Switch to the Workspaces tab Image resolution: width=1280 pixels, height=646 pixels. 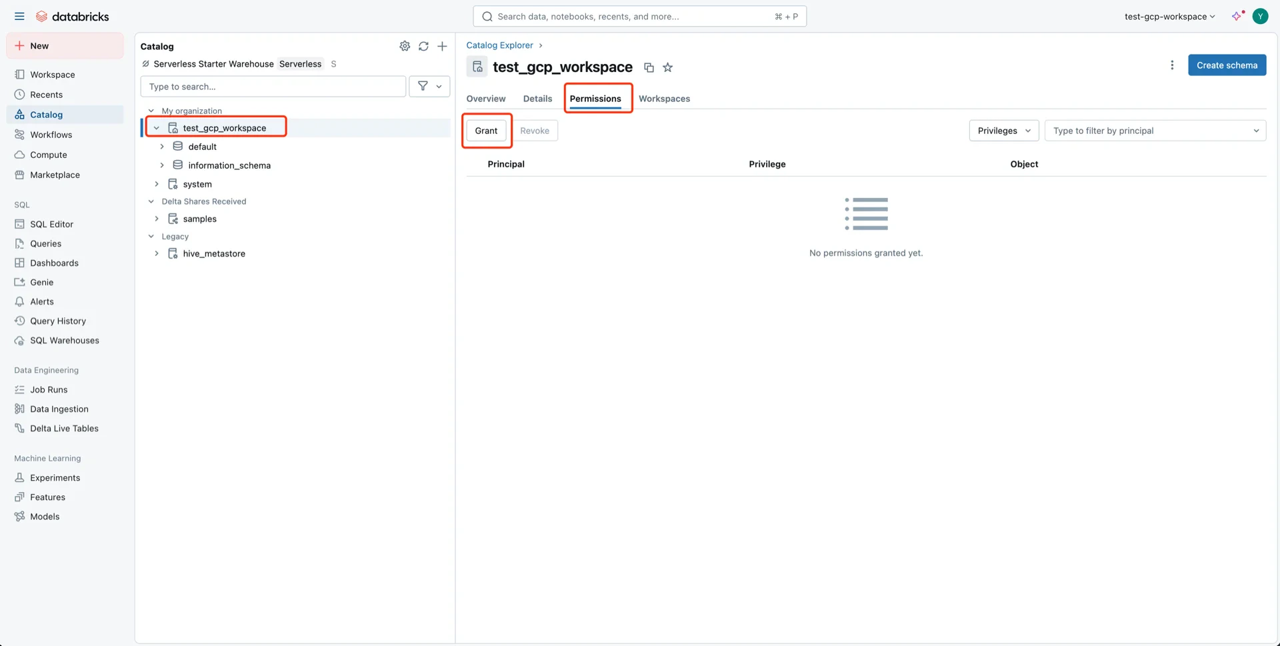tap(664, 99)
